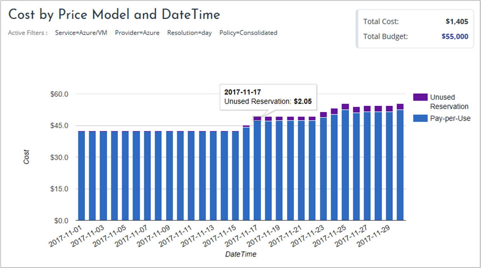481x268 pixels.
Task: Click the $15.0 y-axis label
Action: [x=59, y=189]
